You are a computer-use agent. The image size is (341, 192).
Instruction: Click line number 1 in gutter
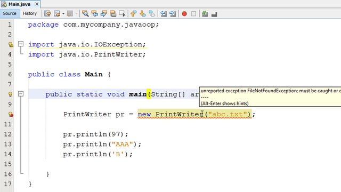[10, 25]
